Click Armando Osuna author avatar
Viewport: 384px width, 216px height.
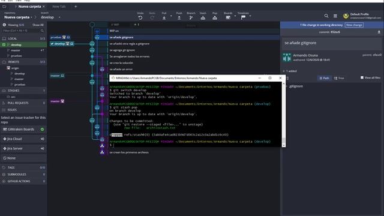tap(287, 58)
